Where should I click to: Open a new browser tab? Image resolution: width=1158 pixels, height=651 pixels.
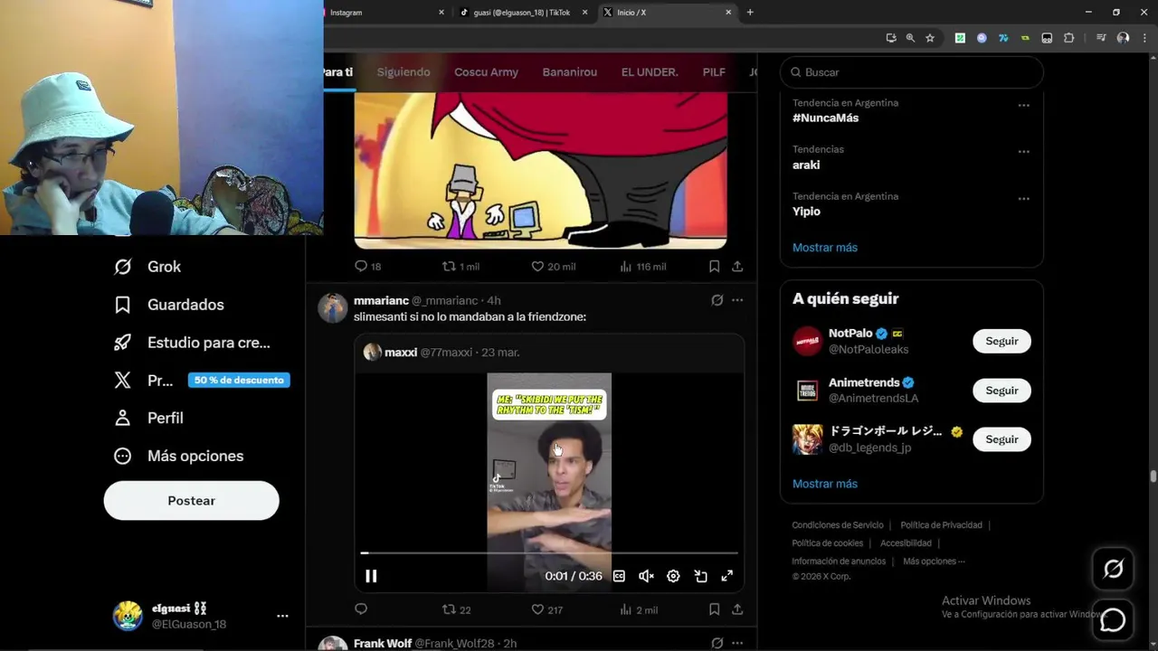[750, 12]
